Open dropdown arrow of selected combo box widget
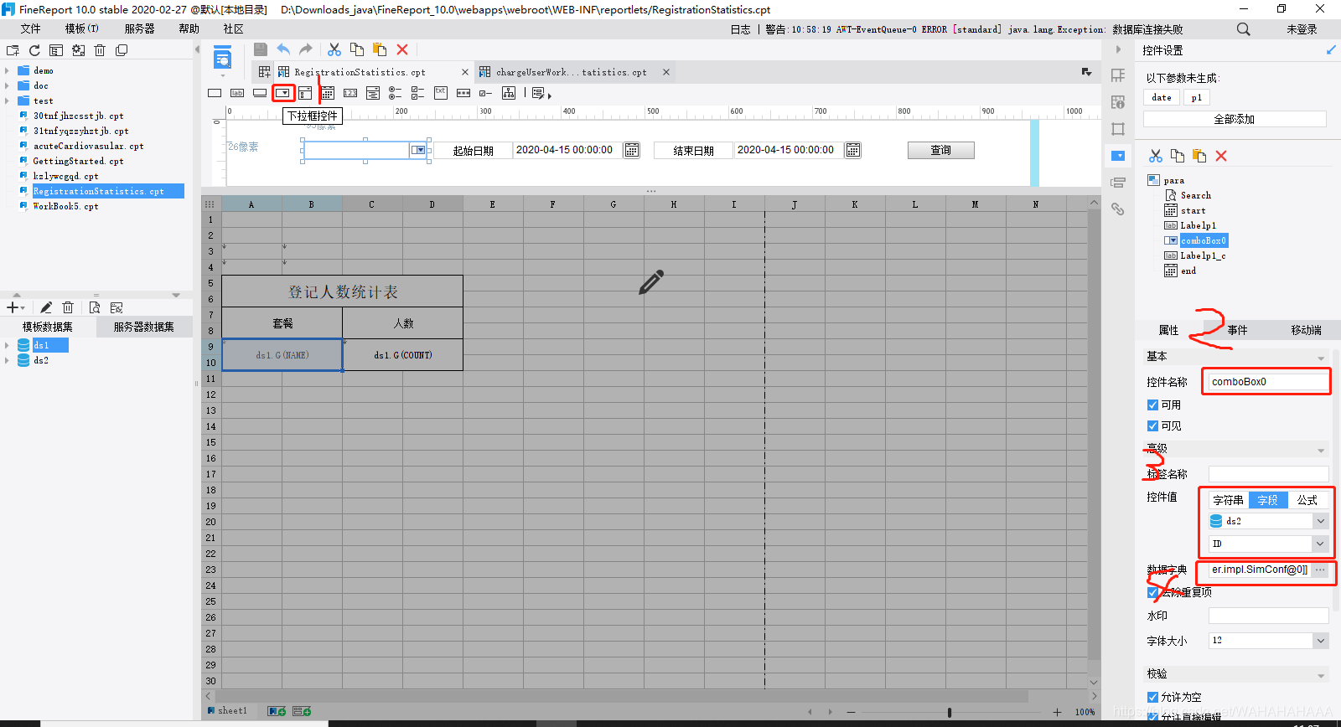 (418, 150)
